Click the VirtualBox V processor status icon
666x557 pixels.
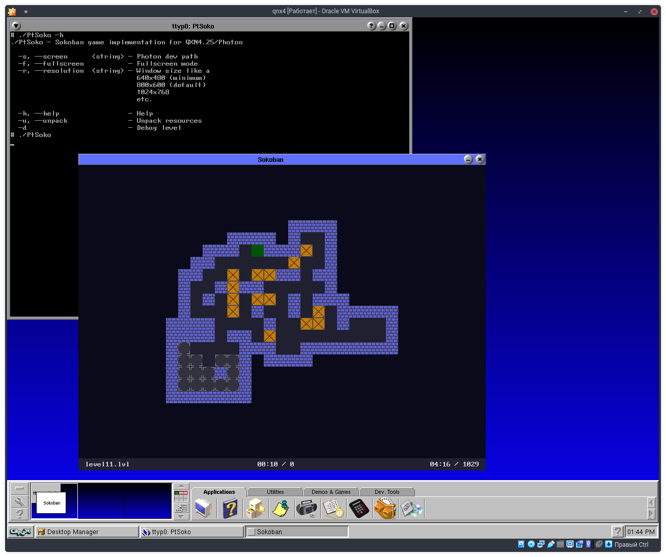click(589, 544)
